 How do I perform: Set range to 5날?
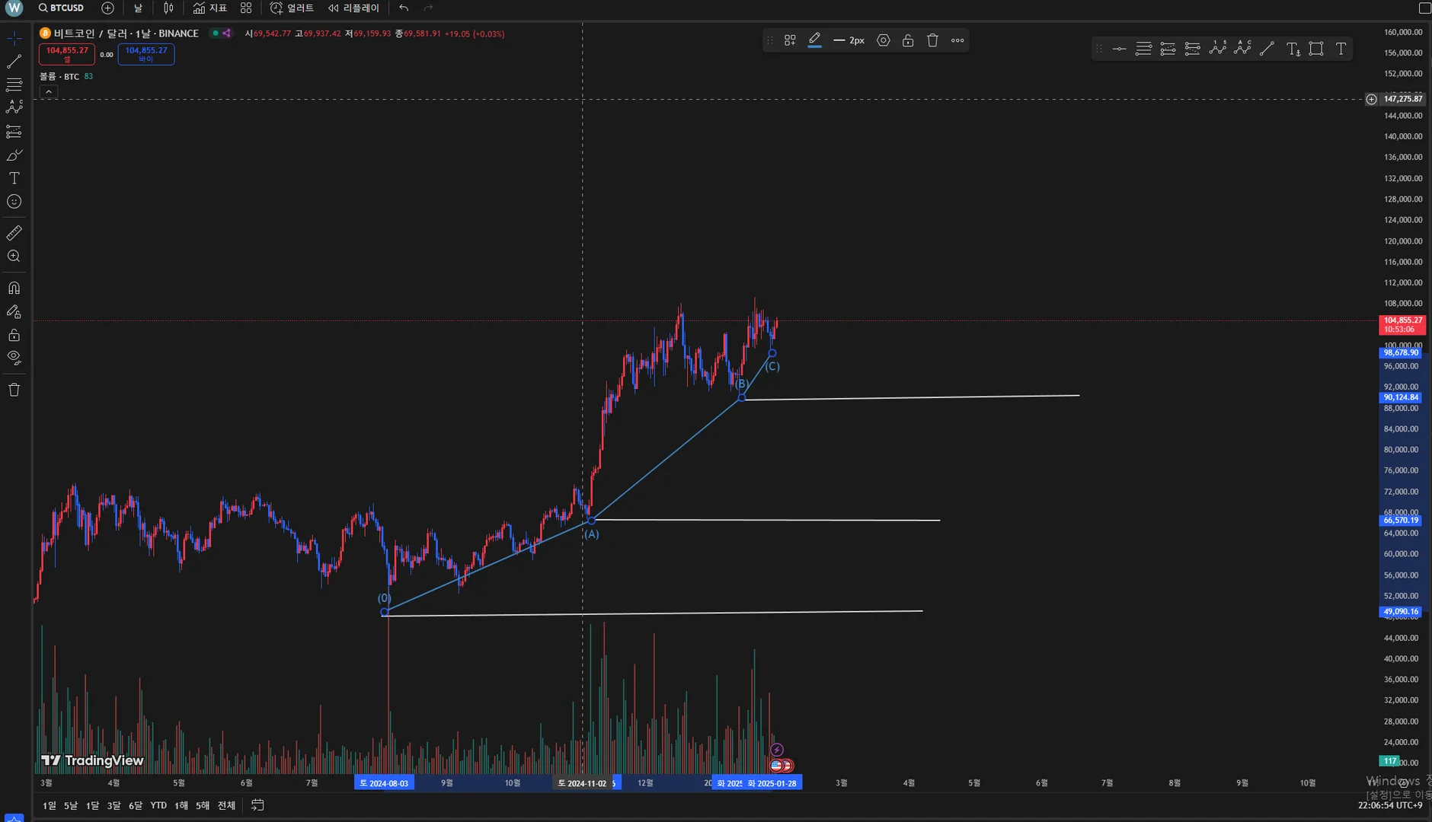click(x=71, y=805)
